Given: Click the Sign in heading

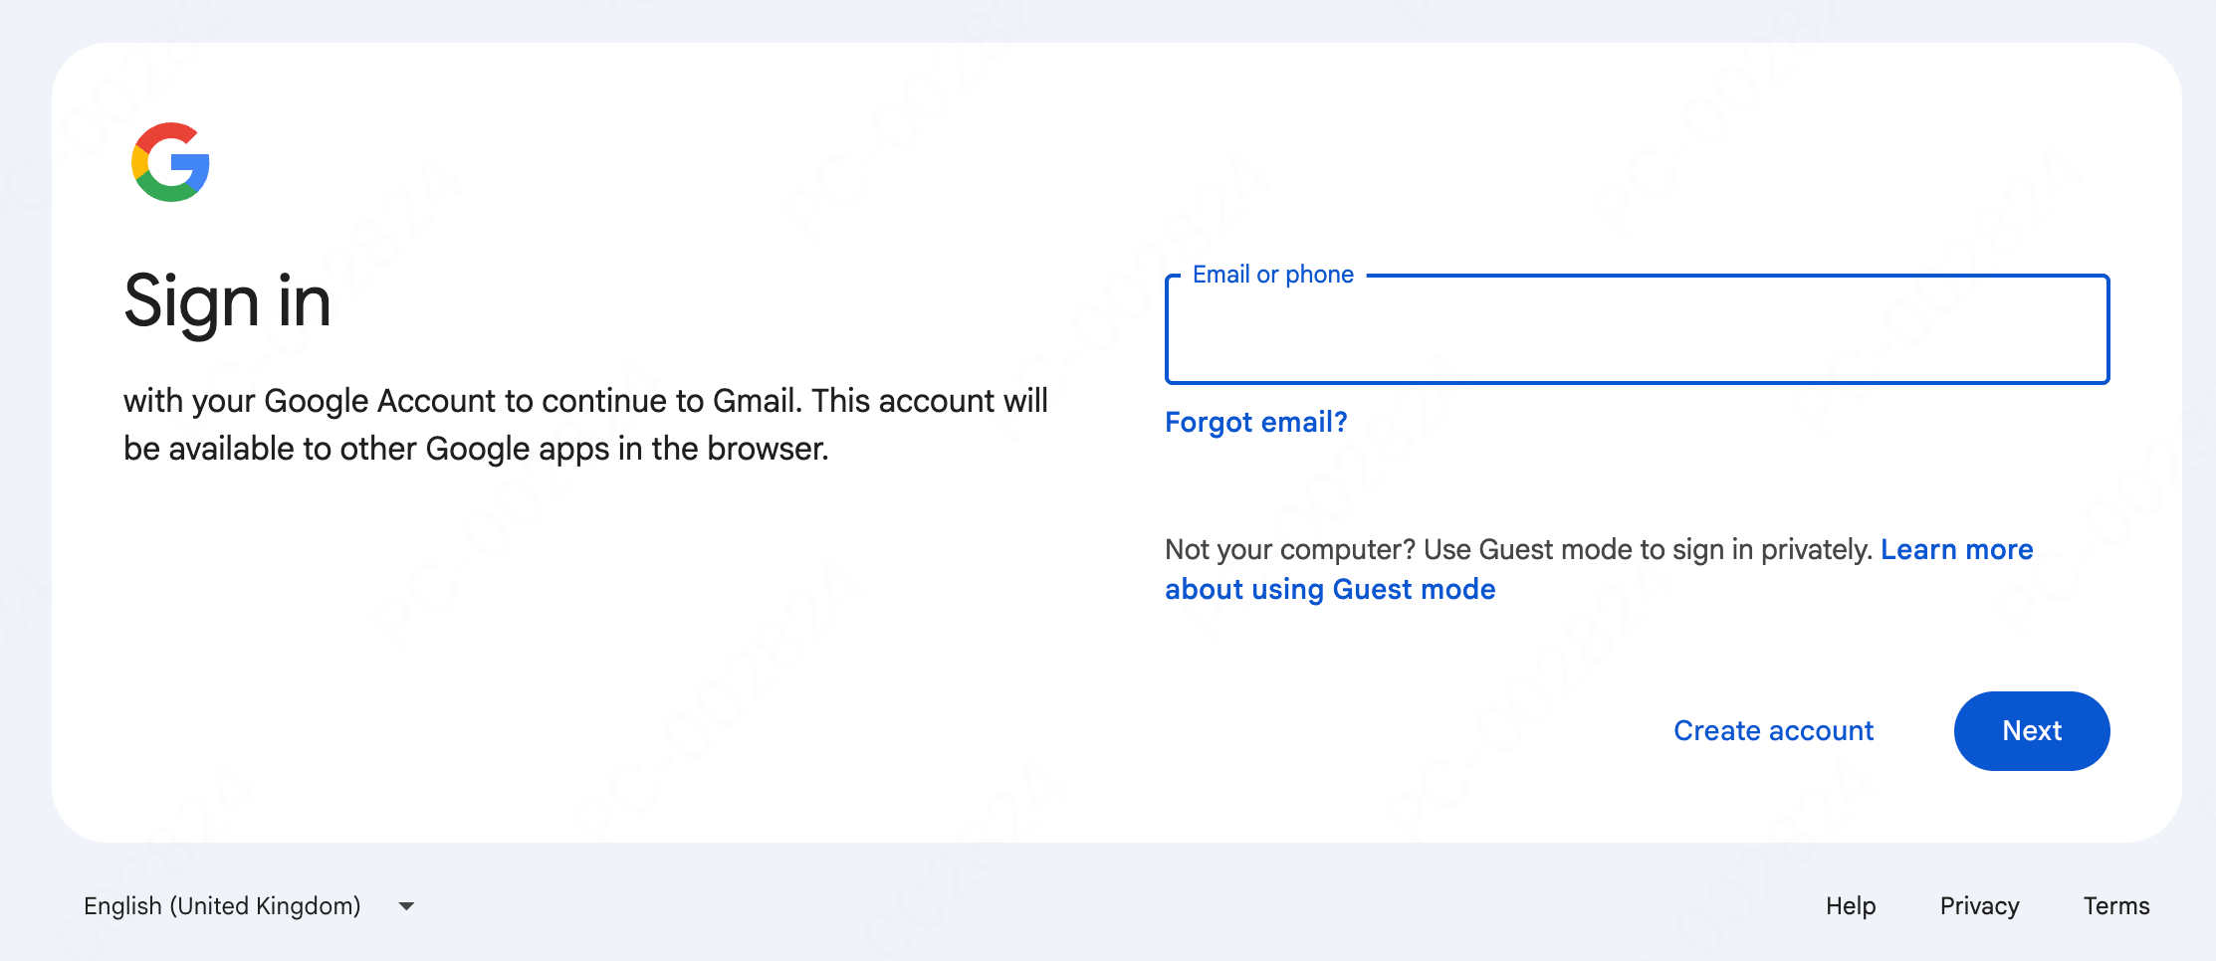Looking at the screenshot, I should pyautogui.click(x=227, y=301).
